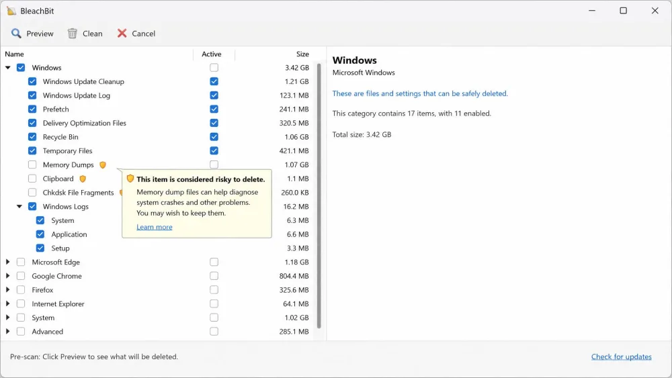Minimize the BleachBit window
672x378 pixels.
(592, 11)
